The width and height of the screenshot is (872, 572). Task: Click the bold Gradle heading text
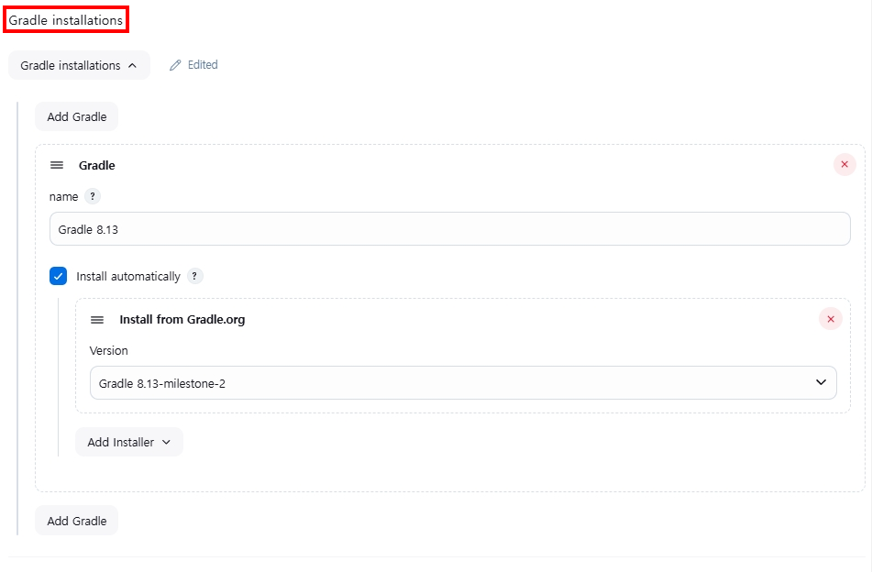97,165
